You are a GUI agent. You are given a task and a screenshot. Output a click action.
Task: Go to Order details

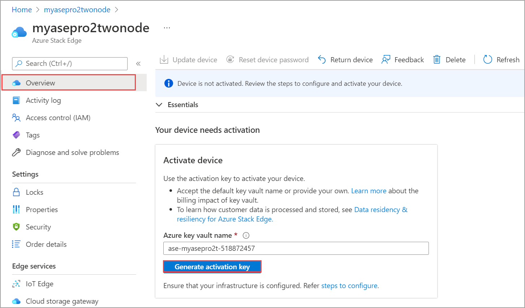(x=46, y=244)
